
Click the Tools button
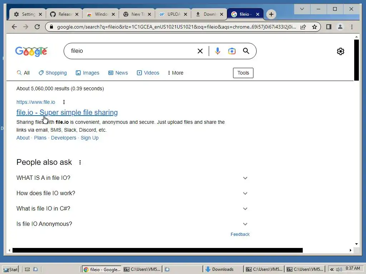pos(243,73)
